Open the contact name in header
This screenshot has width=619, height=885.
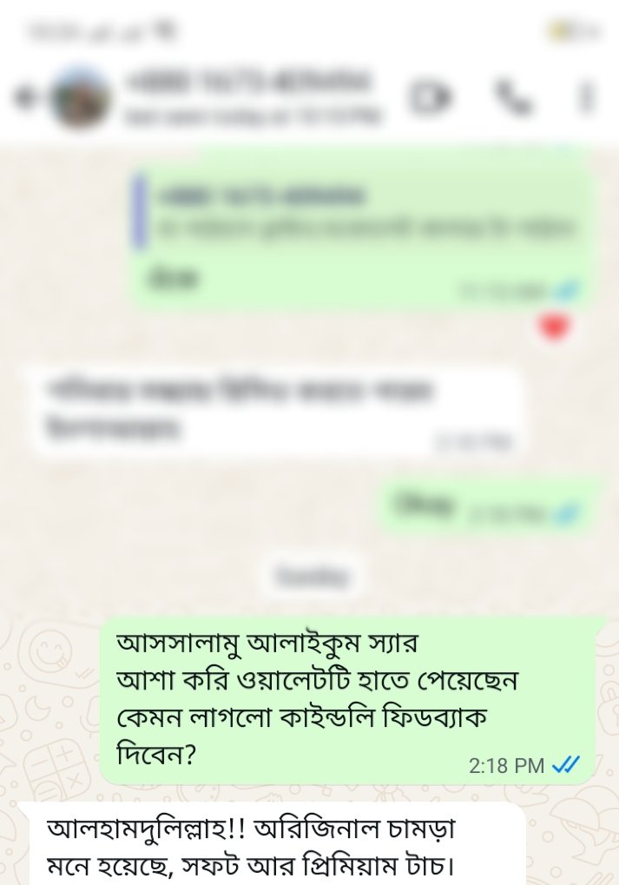(x=248, y=81)
